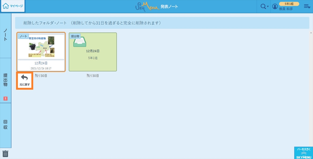This screenshot has width=313, height=159.
Task: Click the scrollbar up arrow
Action: [x=311, y=33]
